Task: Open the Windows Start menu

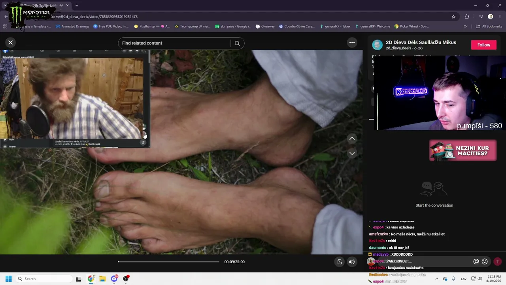Action: [x=8, y=279]
